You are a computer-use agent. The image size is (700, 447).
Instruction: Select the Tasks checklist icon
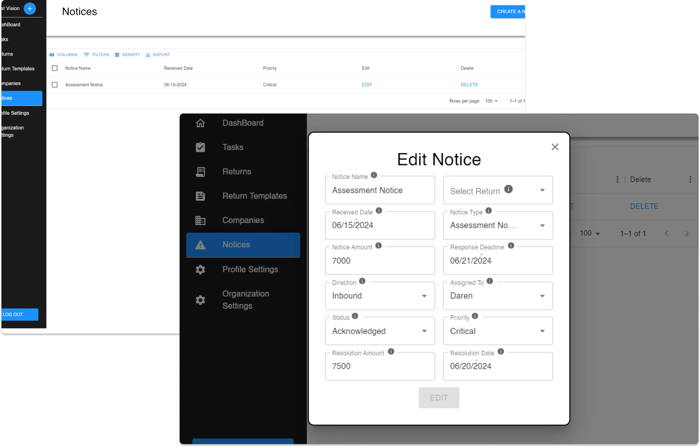pos(200,147)
